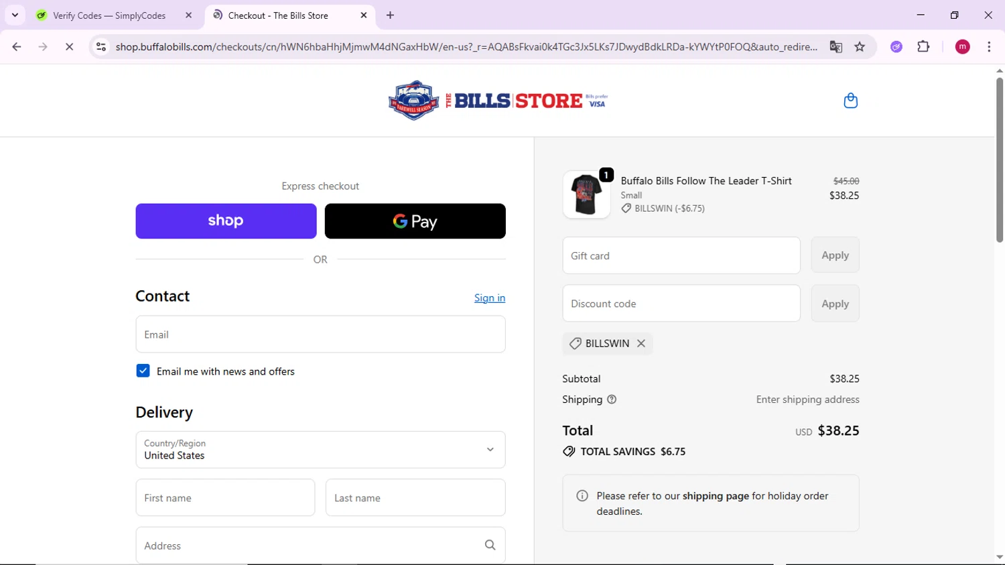
Task: Remove the BILLSWIN discount code
Action: [641, 343]
